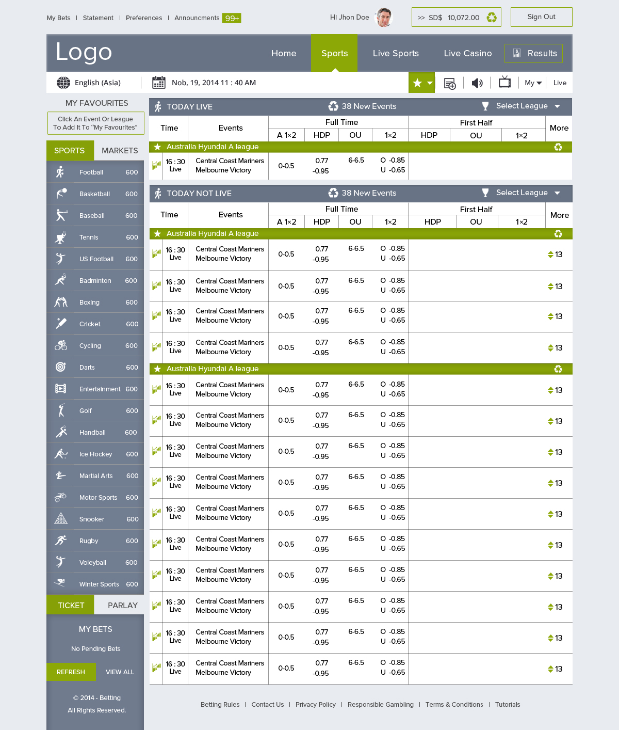The height and width of the screenshot is (730, 619).
Task: Switch to the Markets tab
Action: tap(120, 151)
